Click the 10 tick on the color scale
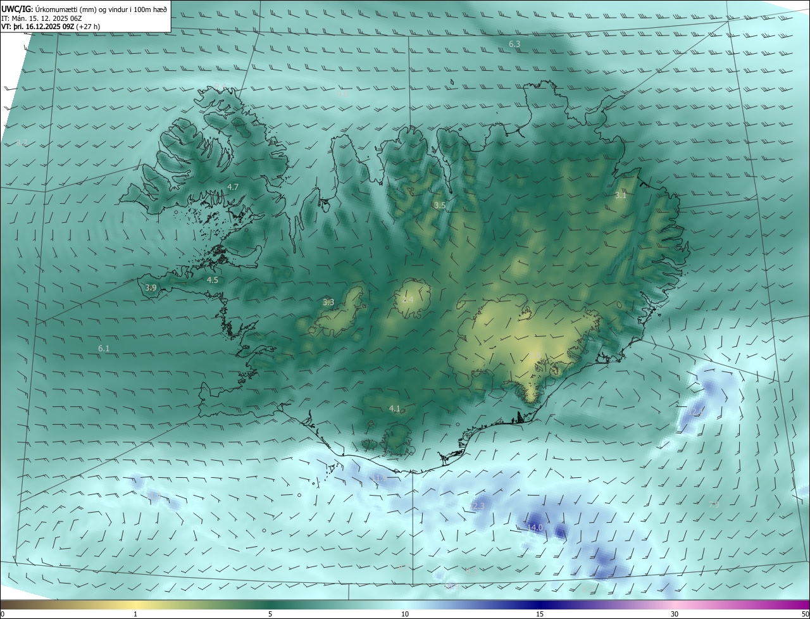 [405, 614]
